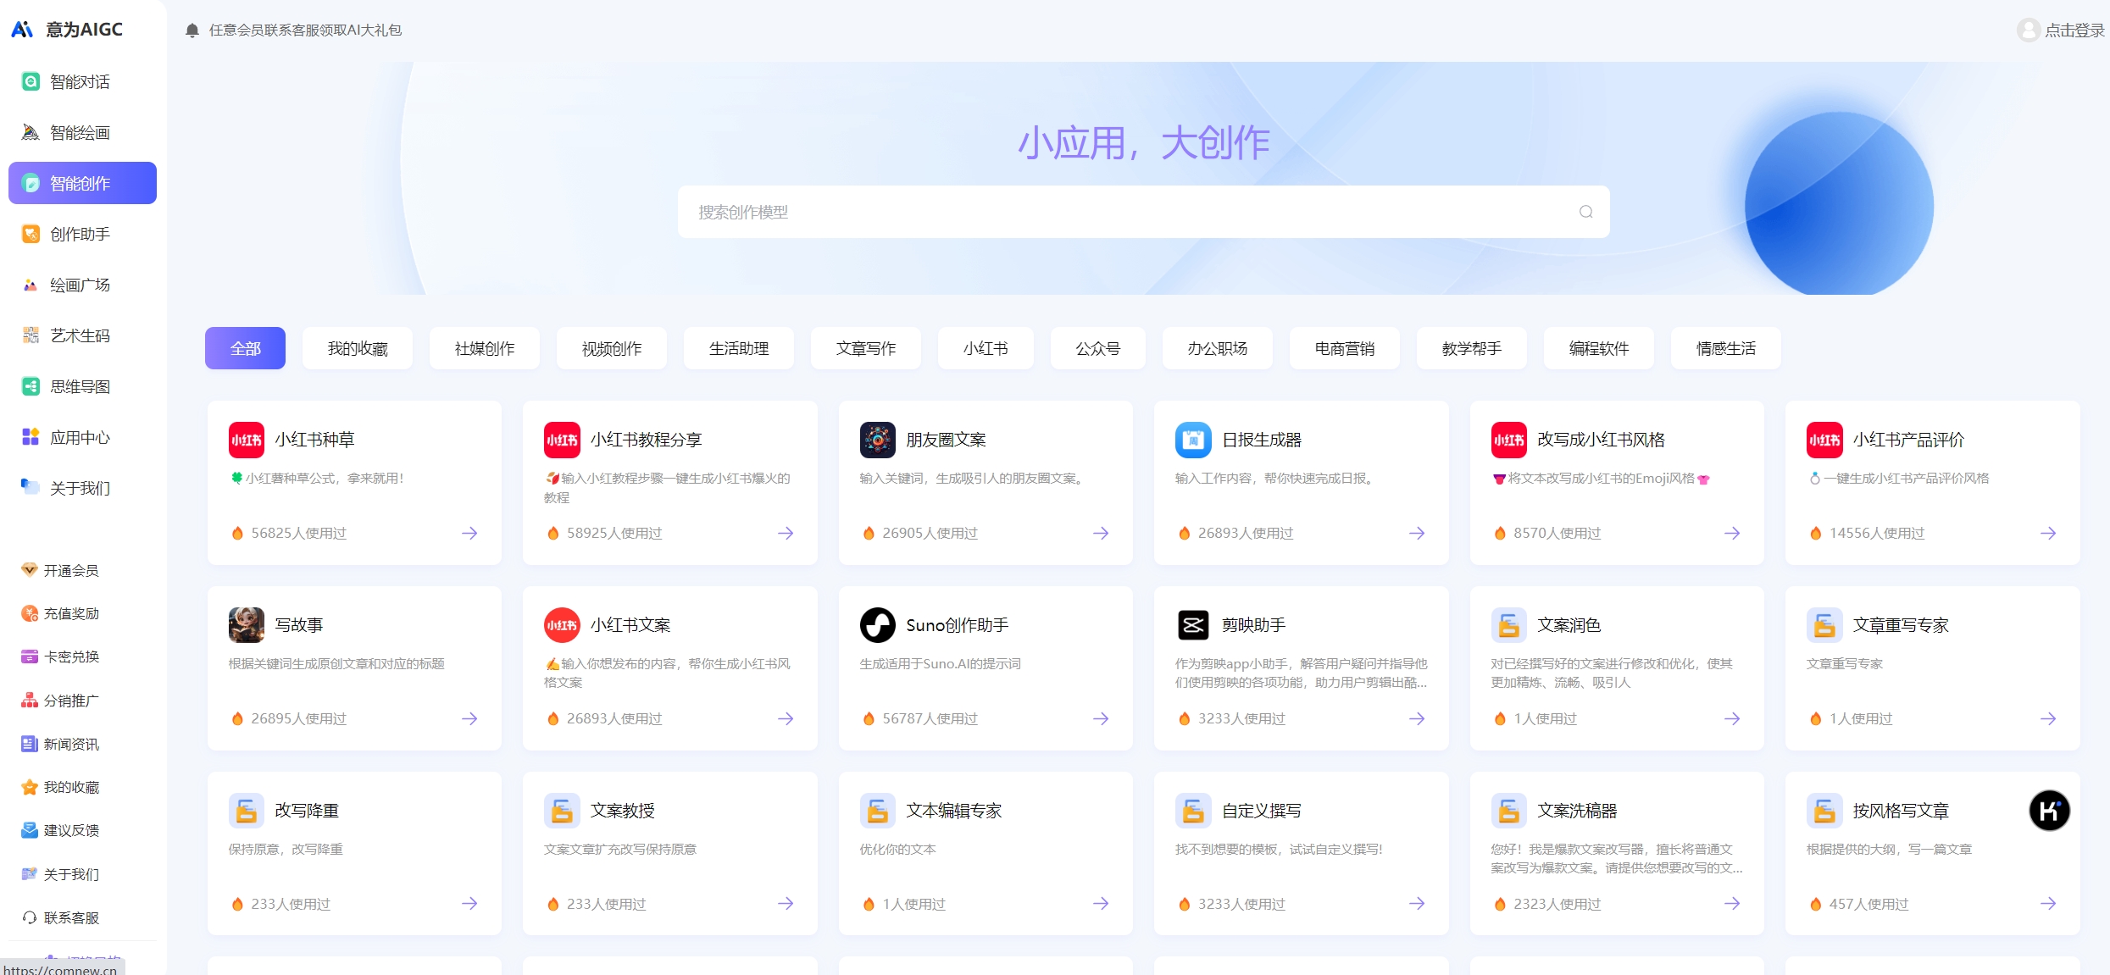2110x975 pixels.
Task: Click arrow on the 小红书种草 card
Action: coord(469,533)
